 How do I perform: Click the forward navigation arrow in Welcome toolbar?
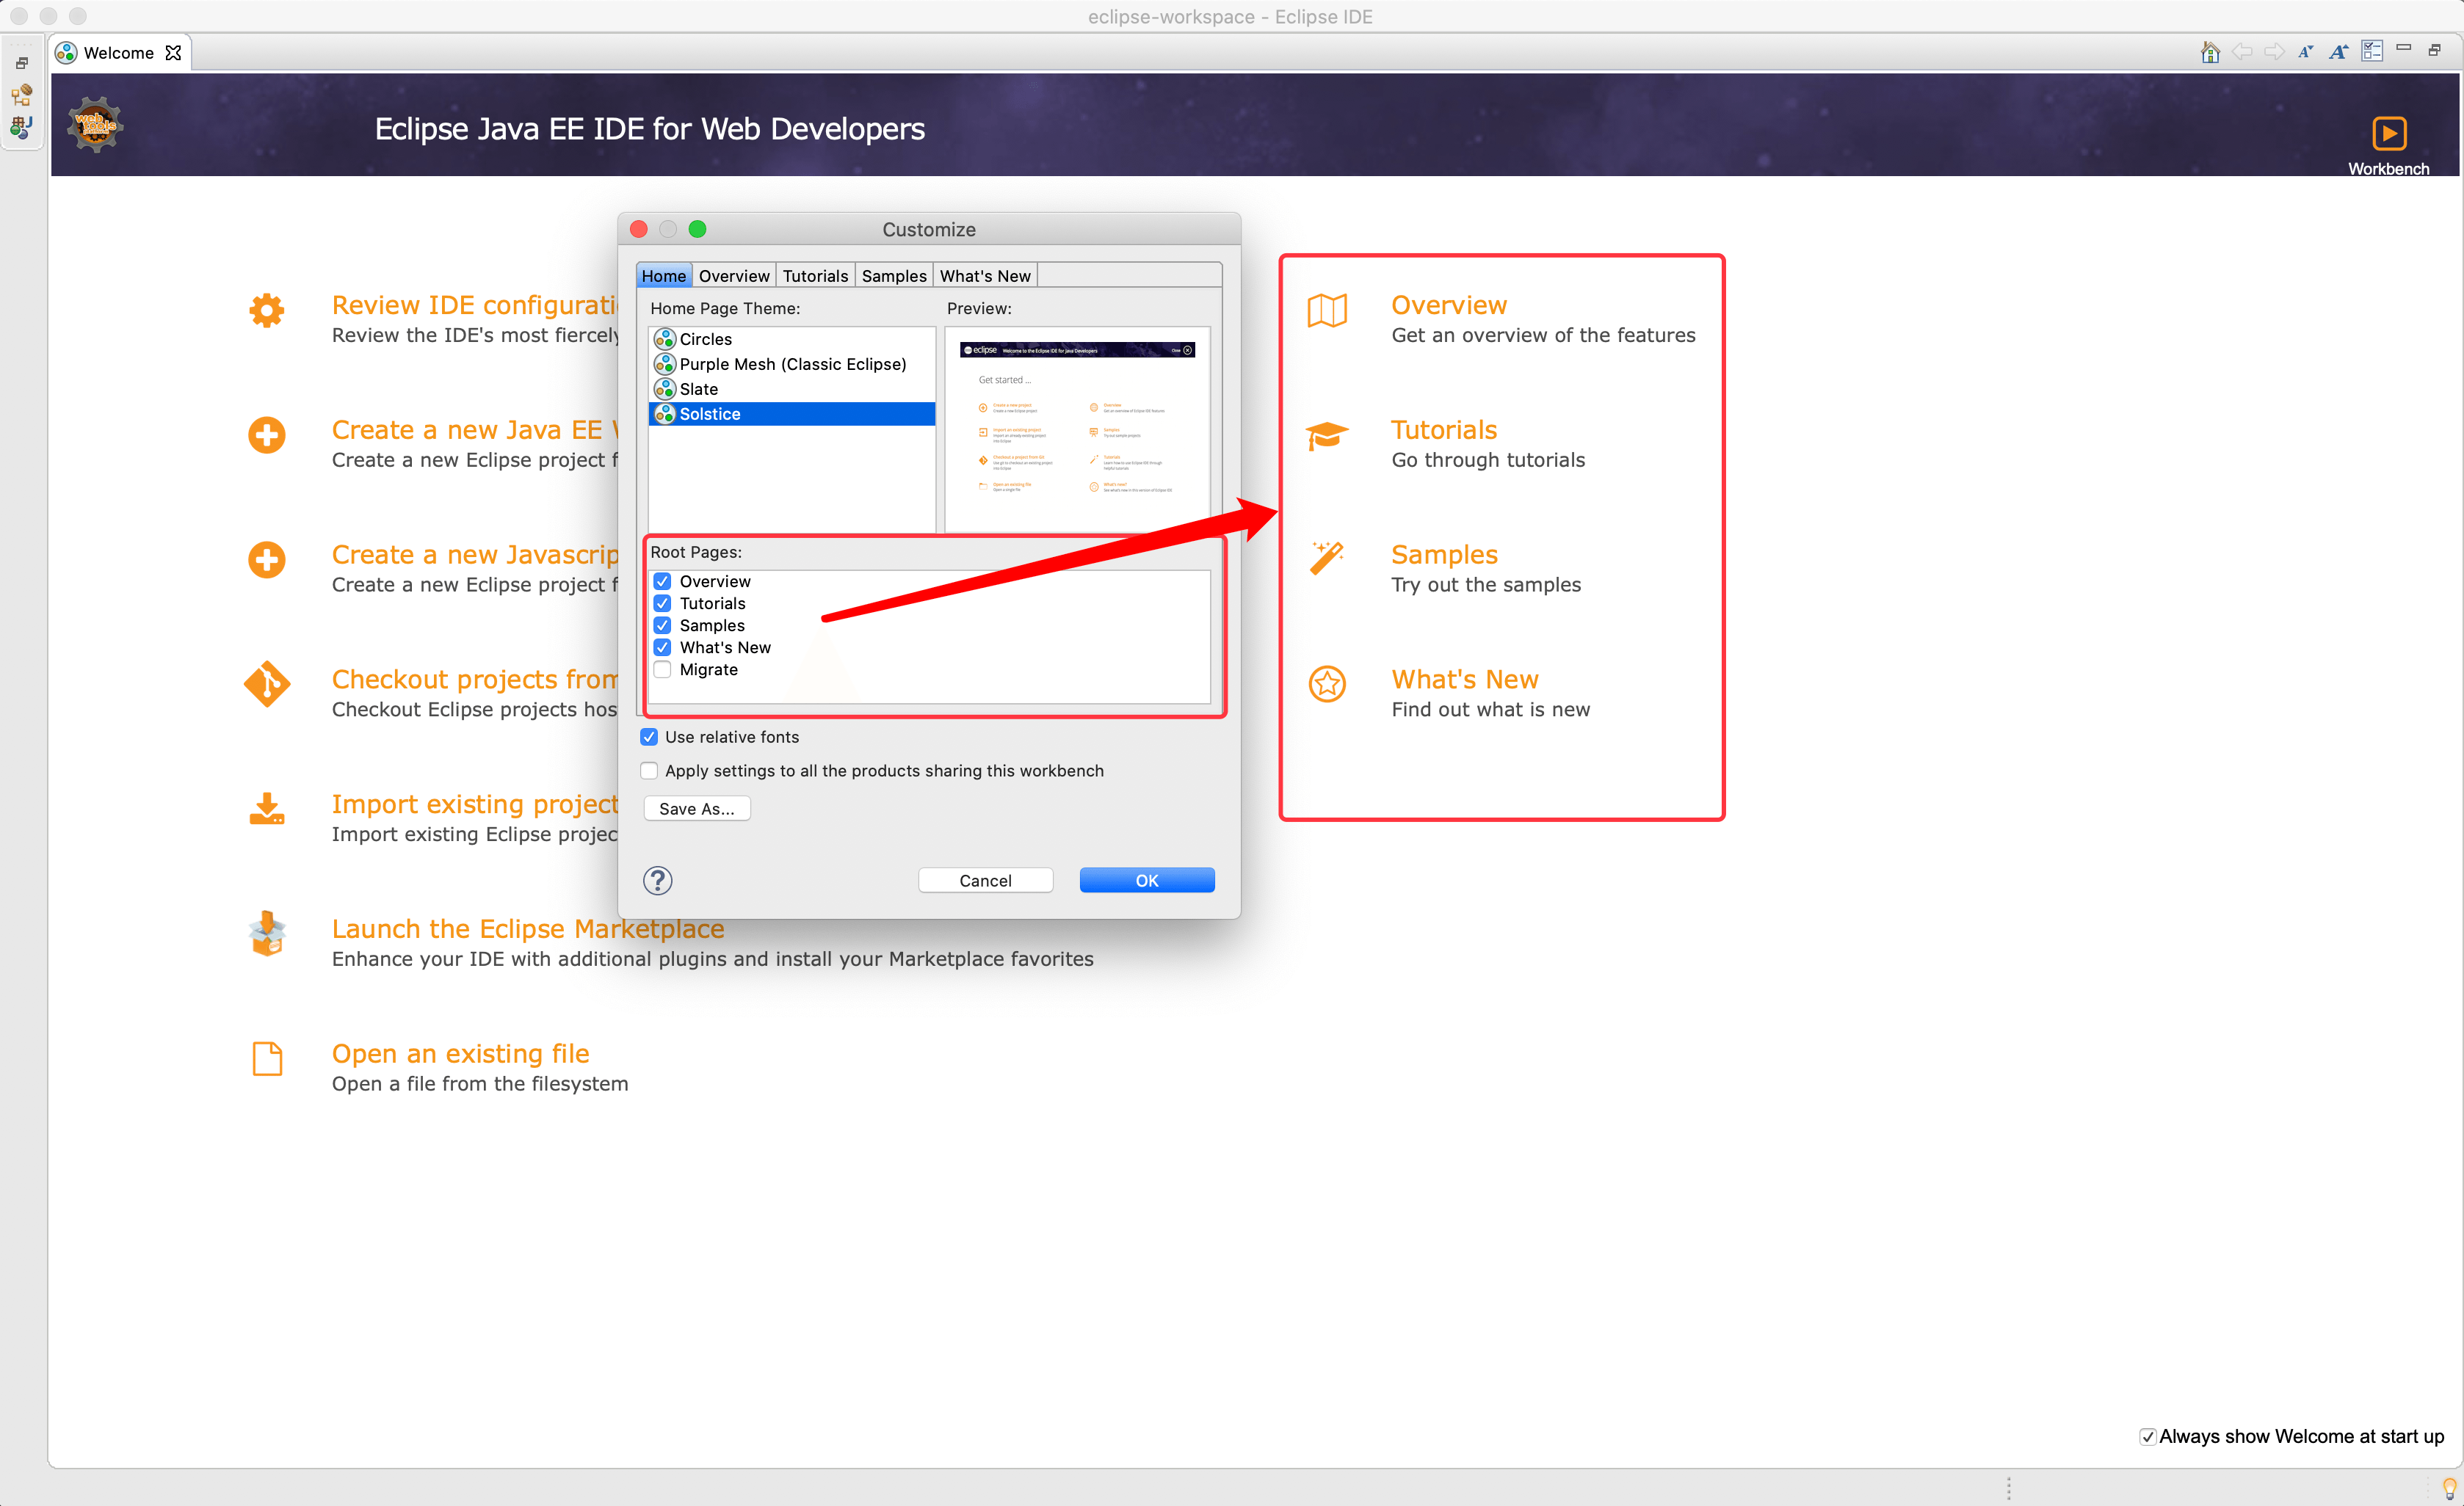[2274, 52]
